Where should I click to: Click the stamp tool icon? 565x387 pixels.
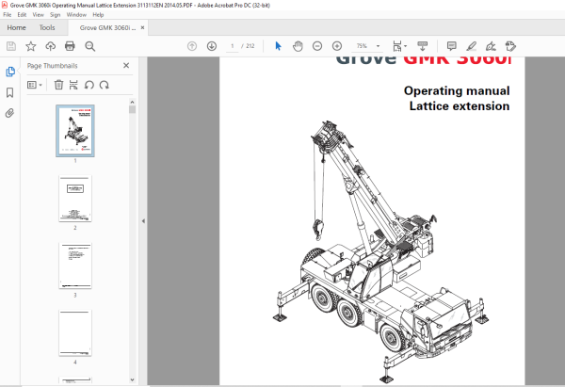(x=510, y=46)
